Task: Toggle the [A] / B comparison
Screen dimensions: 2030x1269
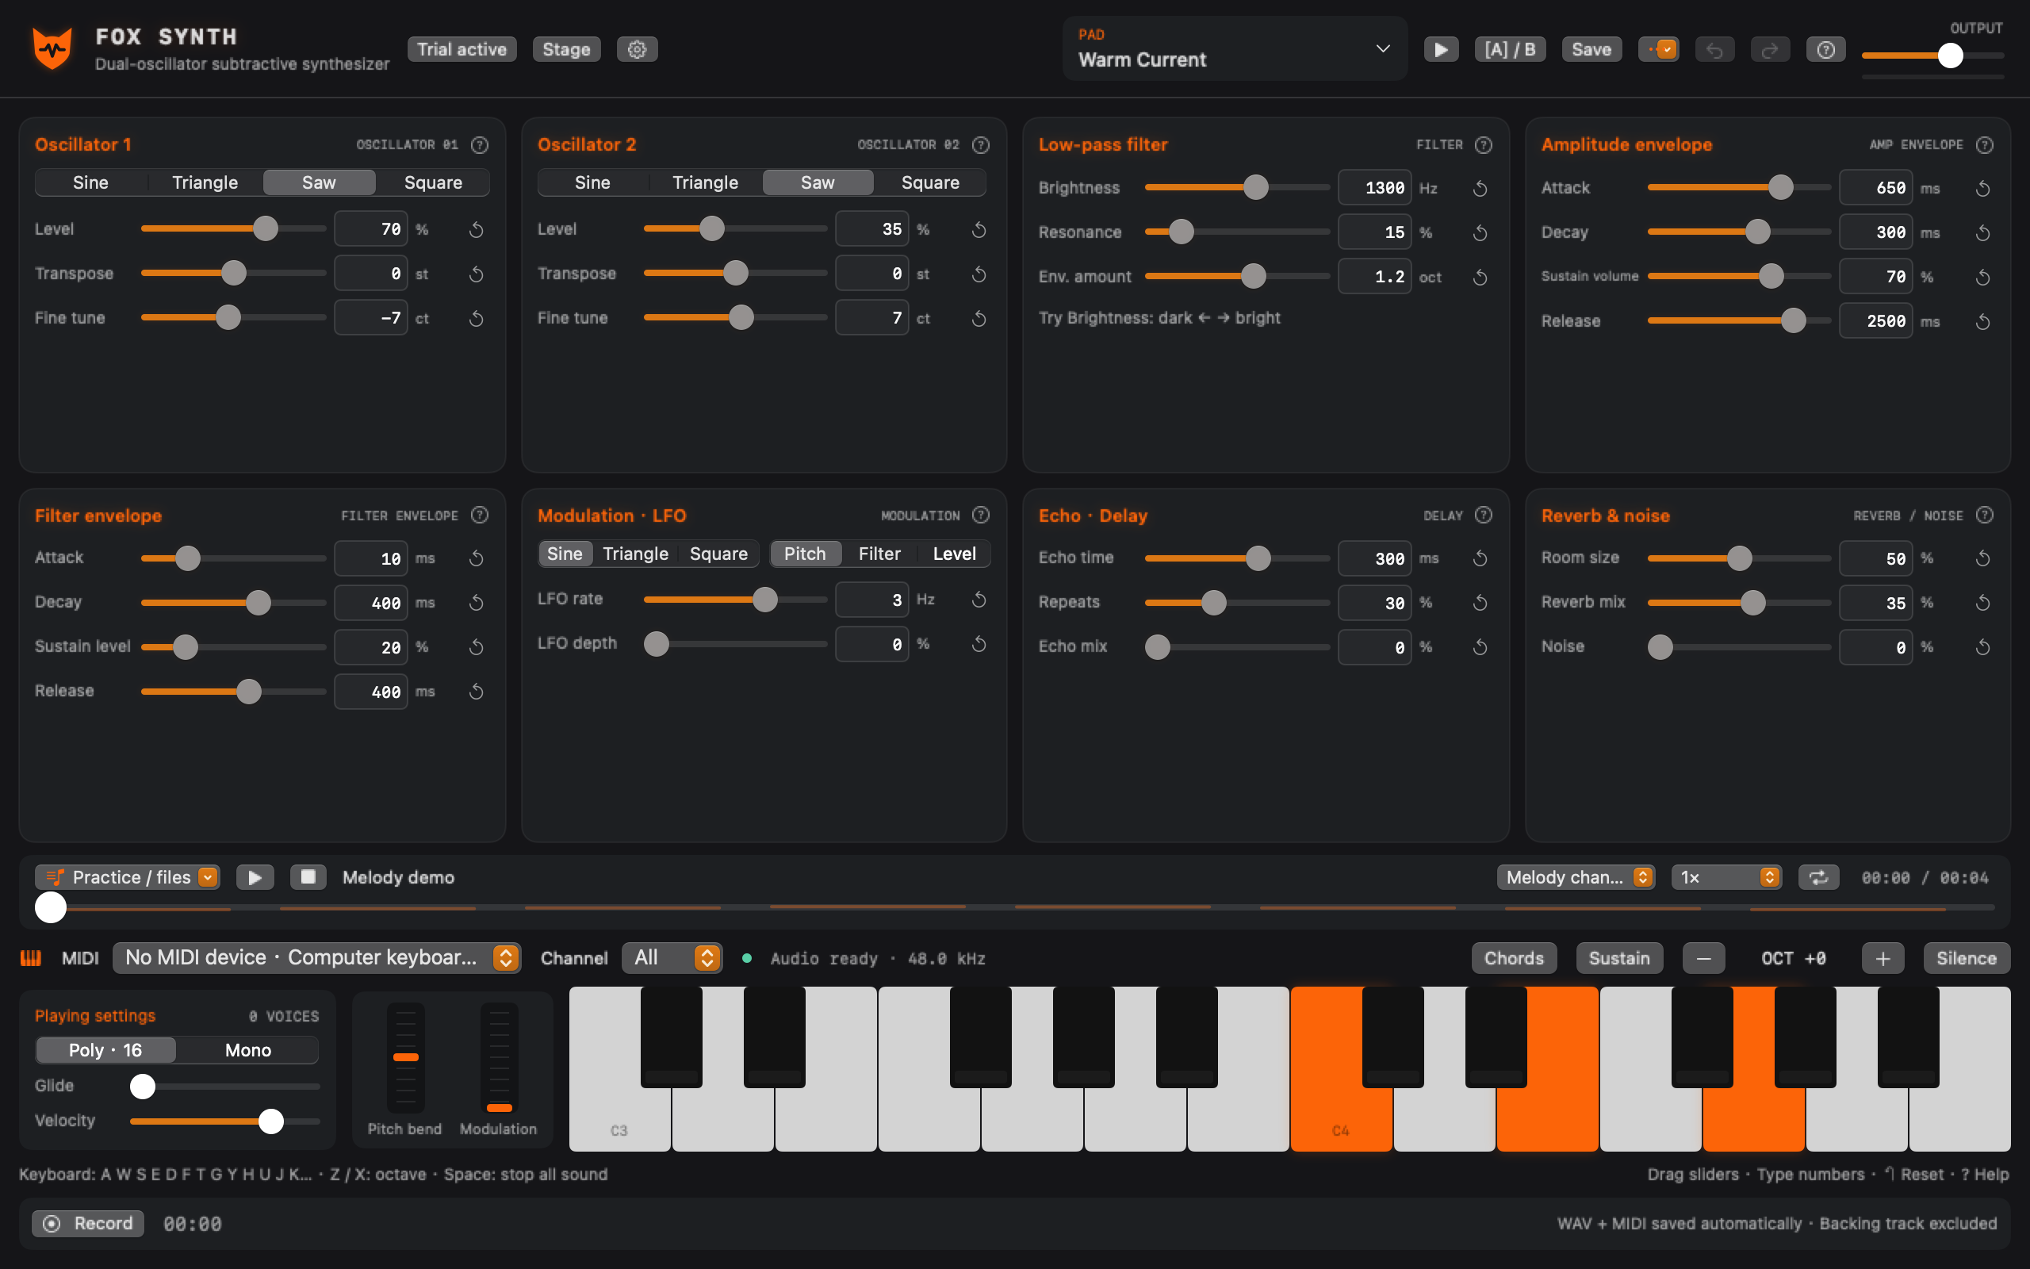Action: pos(1510,49)
